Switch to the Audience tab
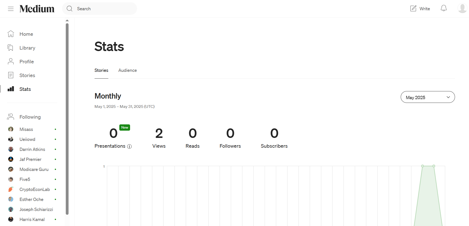Screen dimensions: 469x226 click(x=128, y=70)
